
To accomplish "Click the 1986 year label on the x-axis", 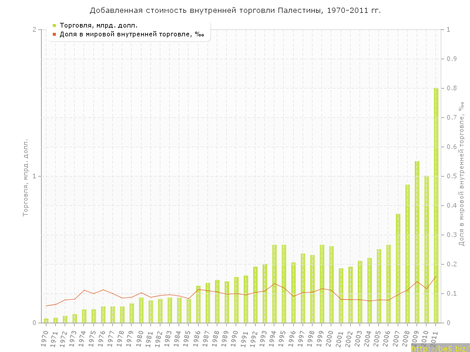I will [197, 337].
